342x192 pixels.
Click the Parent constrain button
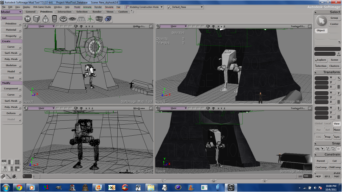click(x=321, y=161)
